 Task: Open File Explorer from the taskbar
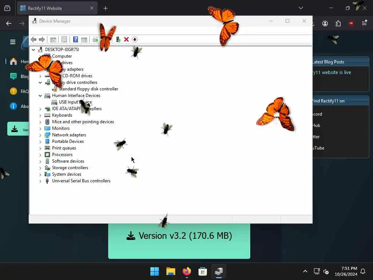170,271
